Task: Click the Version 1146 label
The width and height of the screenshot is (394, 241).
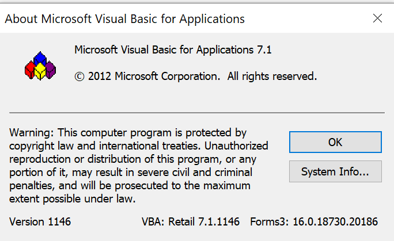Action: coord(40,221)
